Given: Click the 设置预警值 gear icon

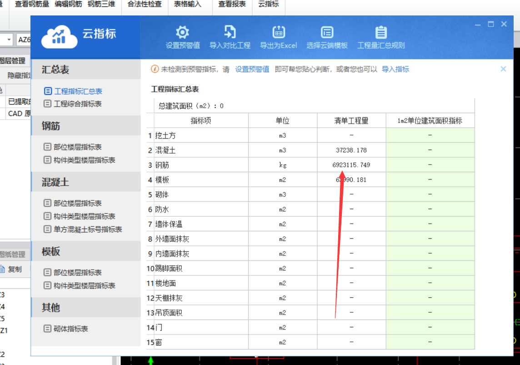Looking at the screenshot, I should pos(182,32).
